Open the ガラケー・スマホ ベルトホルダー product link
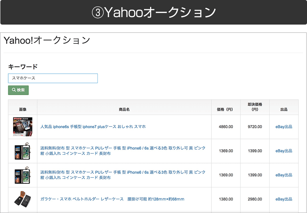 coord(112,199)
